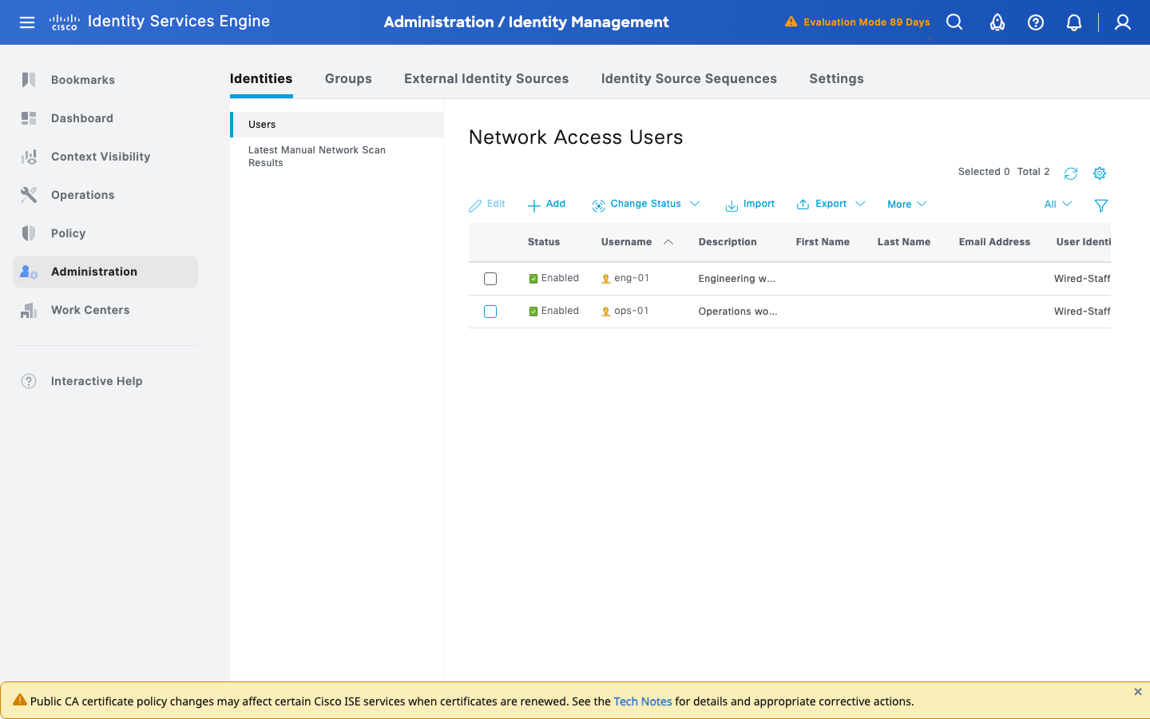Open the All filter dropdown
1150x719 pixels.
pyautogui.click(x=1058, y=205)
